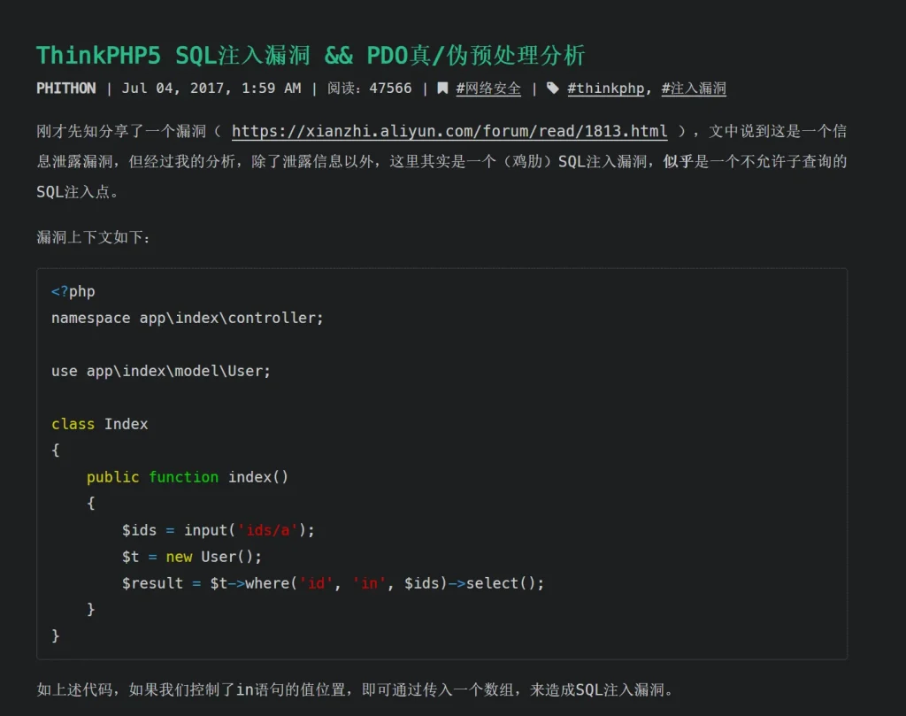Open the #thinkphp tag link
This screenshot has height=716, width=906.
tap(606, 89)
